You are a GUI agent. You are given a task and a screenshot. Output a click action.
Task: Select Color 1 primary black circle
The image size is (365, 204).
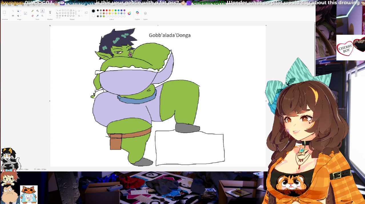coord(93,11)
